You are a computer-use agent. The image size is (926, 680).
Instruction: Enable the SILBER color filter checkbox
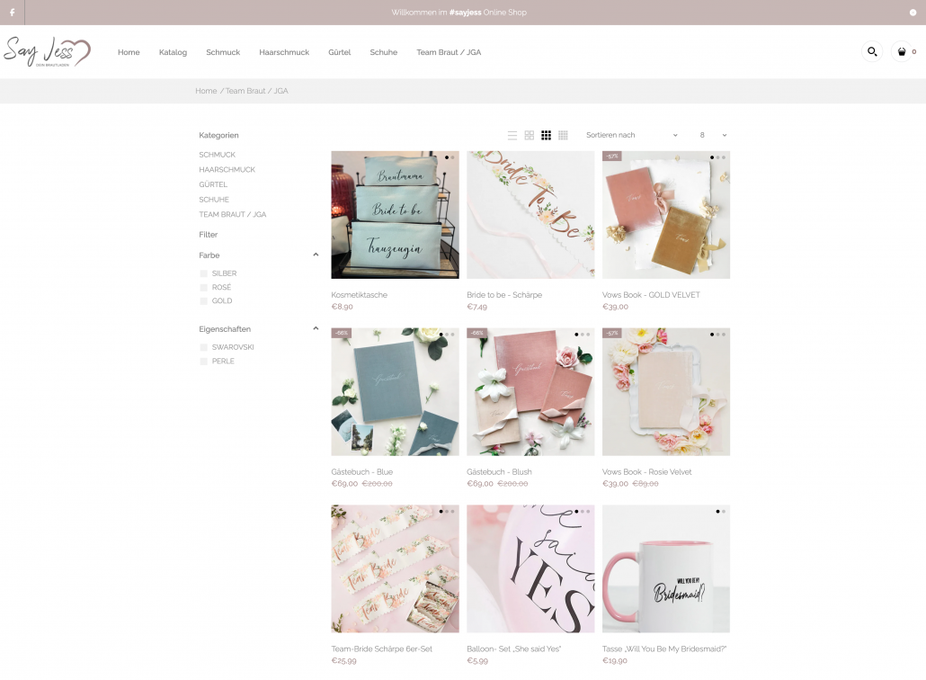pos(204,273)
